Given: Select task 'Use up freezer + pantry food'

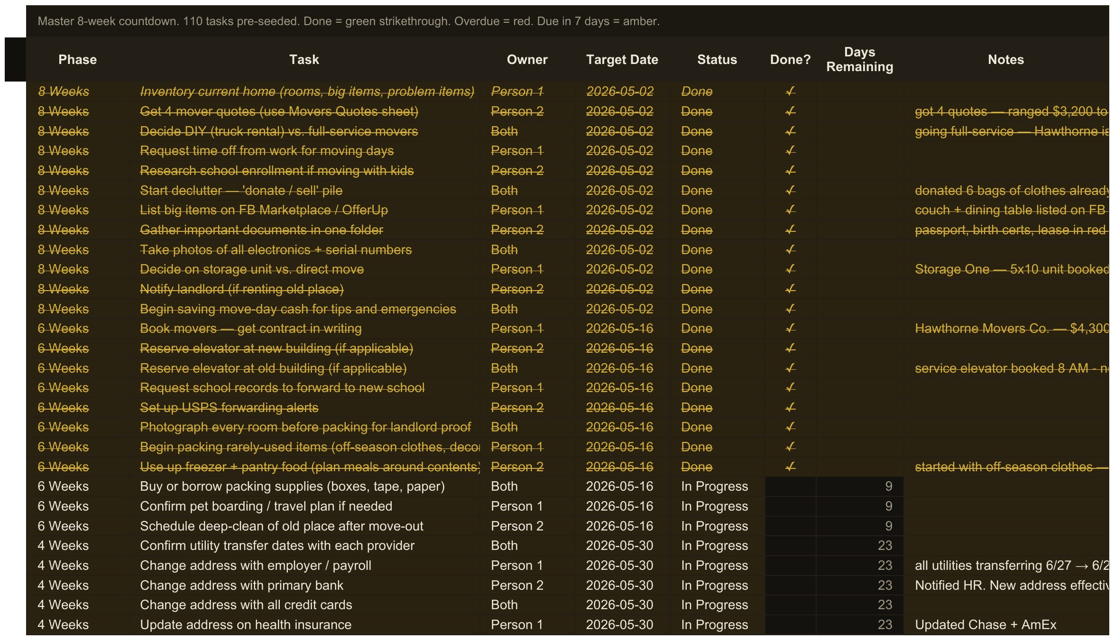Looking at the screenshot, I should click(x=310, y=467).
